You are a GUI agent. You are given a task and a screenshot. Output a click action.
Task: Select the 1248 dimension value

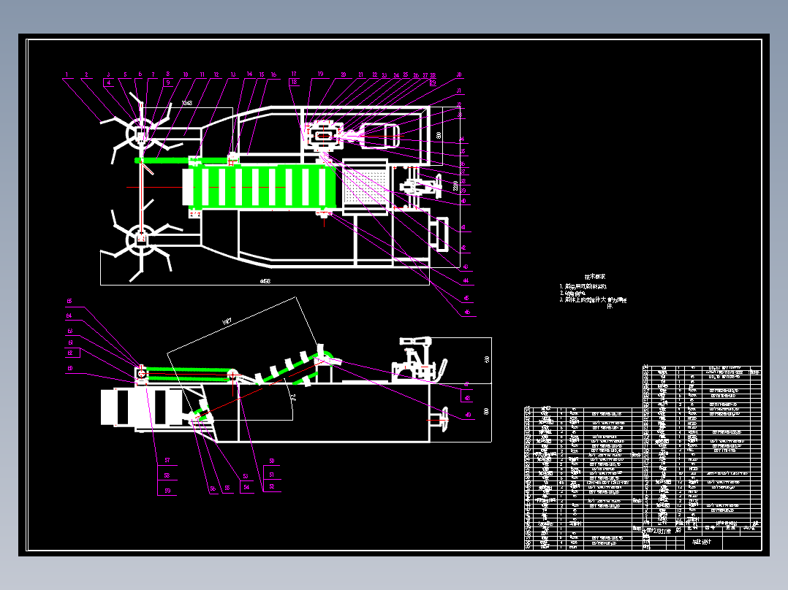click(186, 103)
